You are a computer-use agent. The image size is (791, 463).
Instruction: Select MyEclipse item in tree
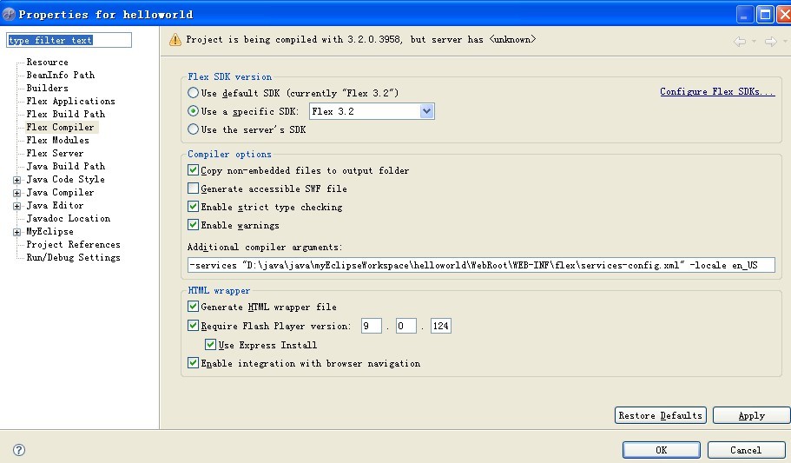[50, 231]
